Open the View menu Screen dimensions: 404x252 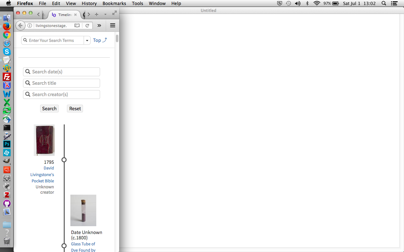(x=71, y=3)
